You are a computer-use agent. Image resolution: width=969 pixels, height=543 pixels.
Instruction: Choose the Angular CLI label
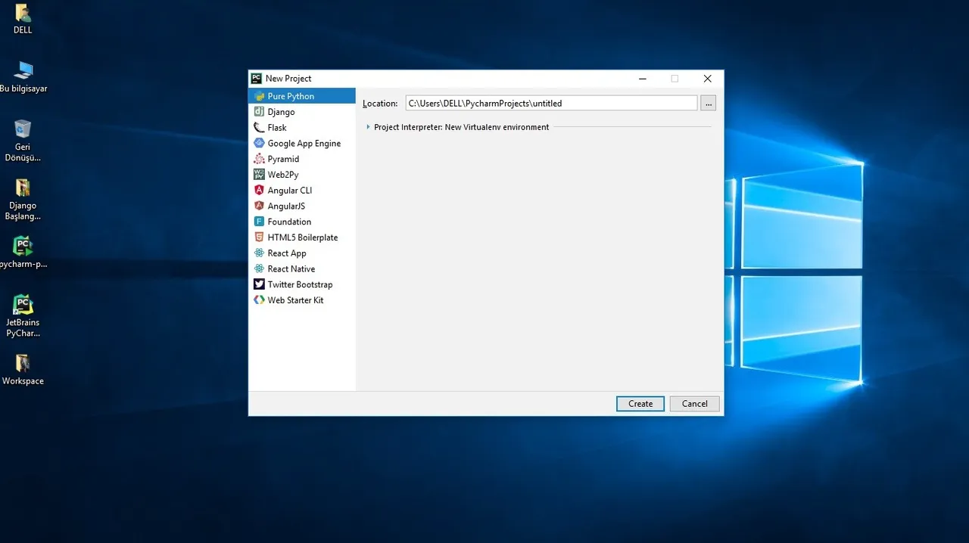coord(290,191)
